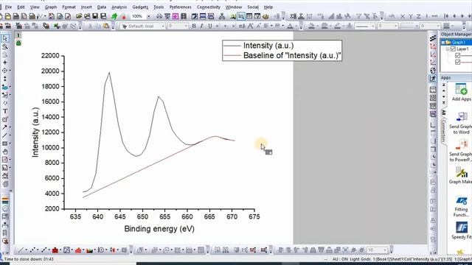Open the Add Apps icon
This screenshot has height=265, width=472.
[x=461, y=93]
